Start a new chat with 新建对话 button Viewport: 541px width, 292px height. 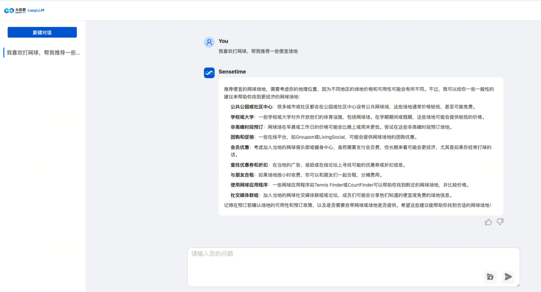(42, 33)
